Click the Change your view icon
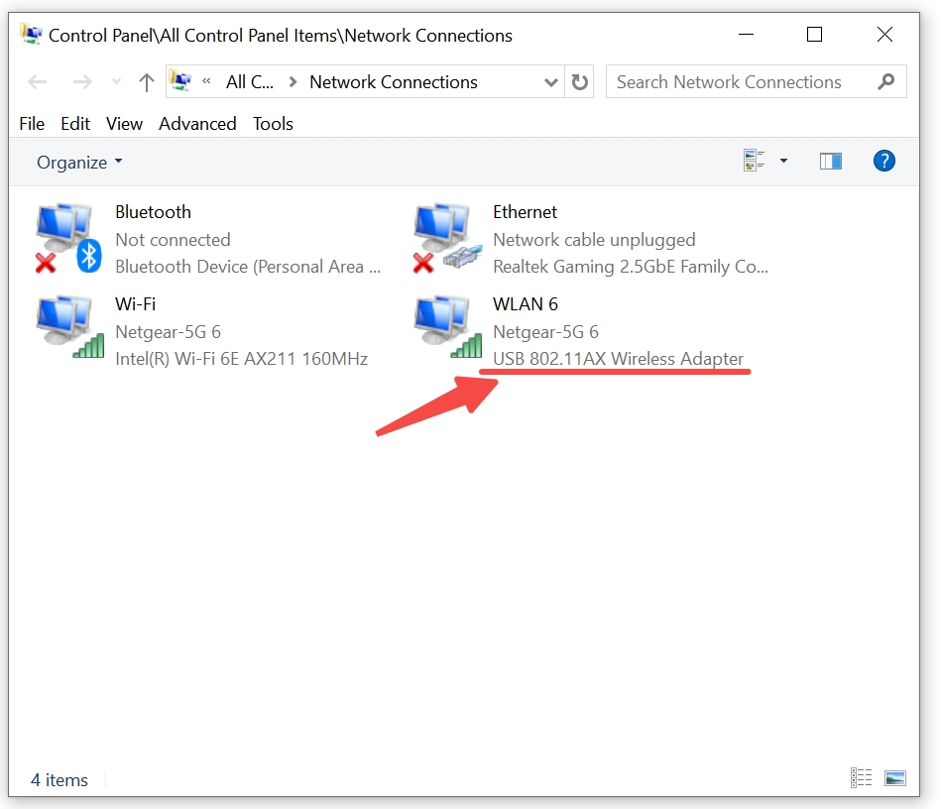The width and height of the screenshot is (941, 809). tap(754, 161)
